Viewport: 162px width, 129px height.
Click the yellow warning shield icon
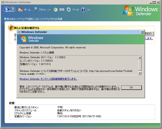point(11,28)
